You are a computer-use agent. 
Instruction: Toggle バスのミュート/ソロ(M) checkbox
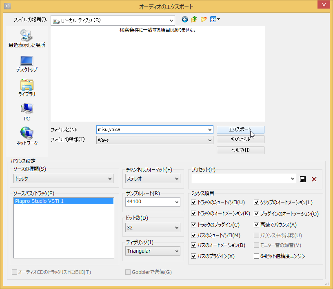coord(193,235)
